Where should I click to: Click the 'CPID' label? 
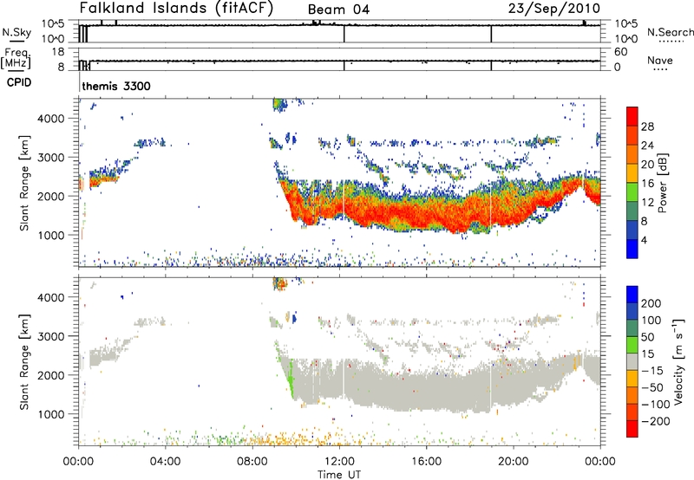point(18,82)
